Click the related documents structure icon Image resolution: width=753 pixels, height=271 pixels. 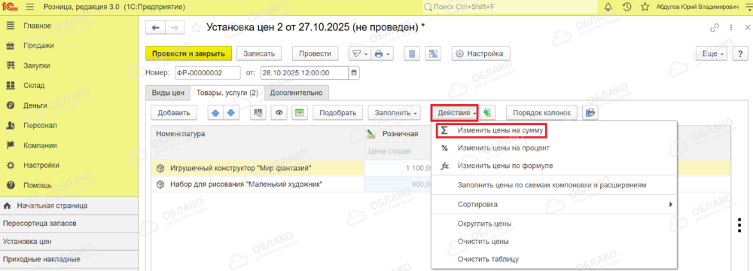pos(433,53)
